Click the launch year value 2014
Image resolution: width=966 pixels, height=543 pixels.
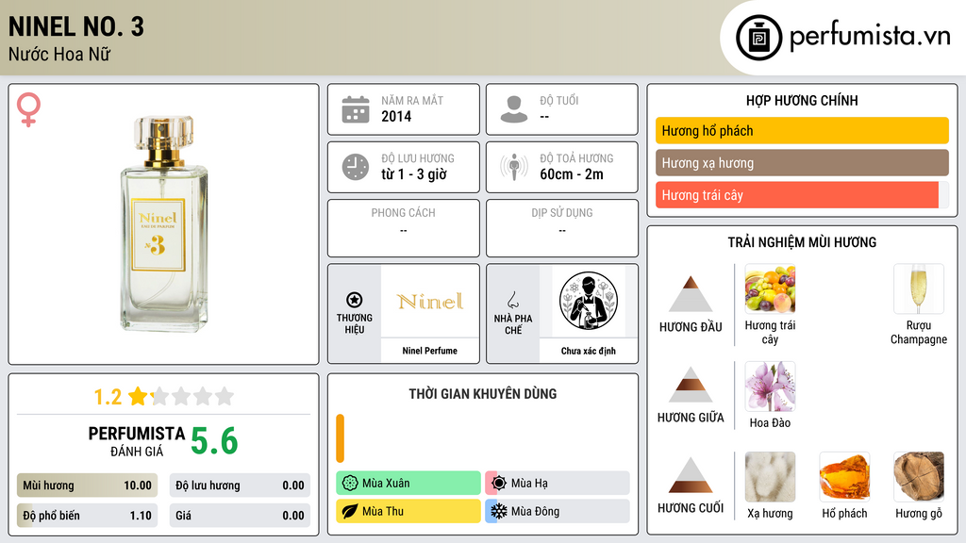[x=396, y=116]
